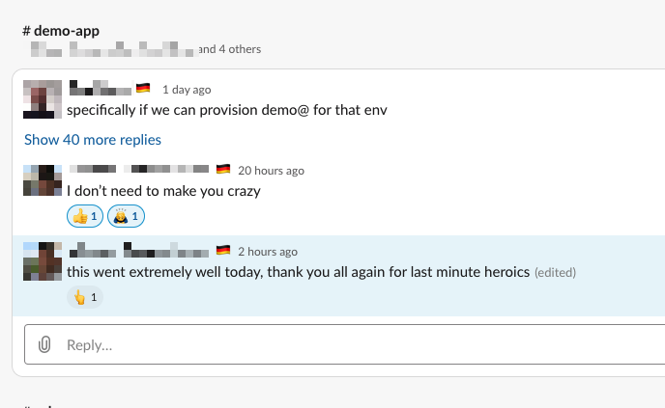665x408 pixels.
Task: Open avatar of the 2 hours ago poster
Action: [43, 261]
